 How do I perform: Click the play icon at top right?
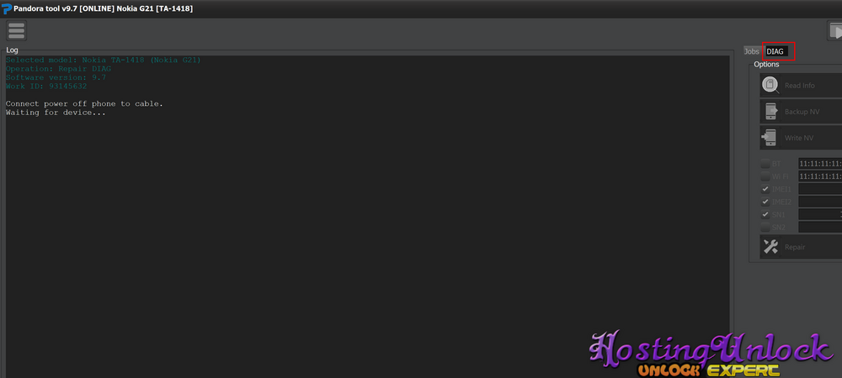tap(834, 30)
